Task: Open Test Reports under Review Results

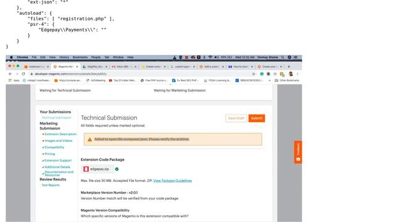Action: 51,185
